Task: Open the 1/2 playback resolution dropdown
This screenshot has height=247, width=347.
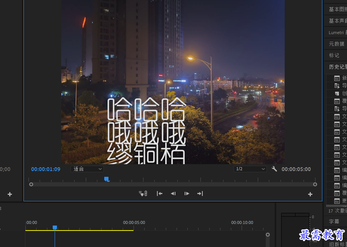Action: [x=250, y=169]
